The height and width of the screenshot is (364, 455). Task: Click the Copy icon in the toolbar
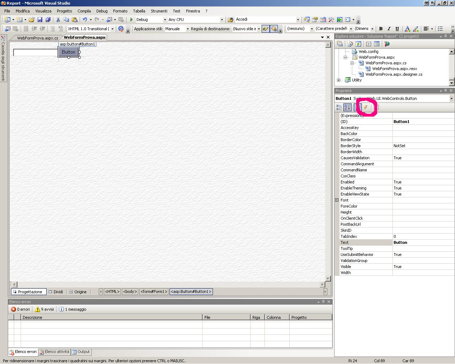pos(66,20)
